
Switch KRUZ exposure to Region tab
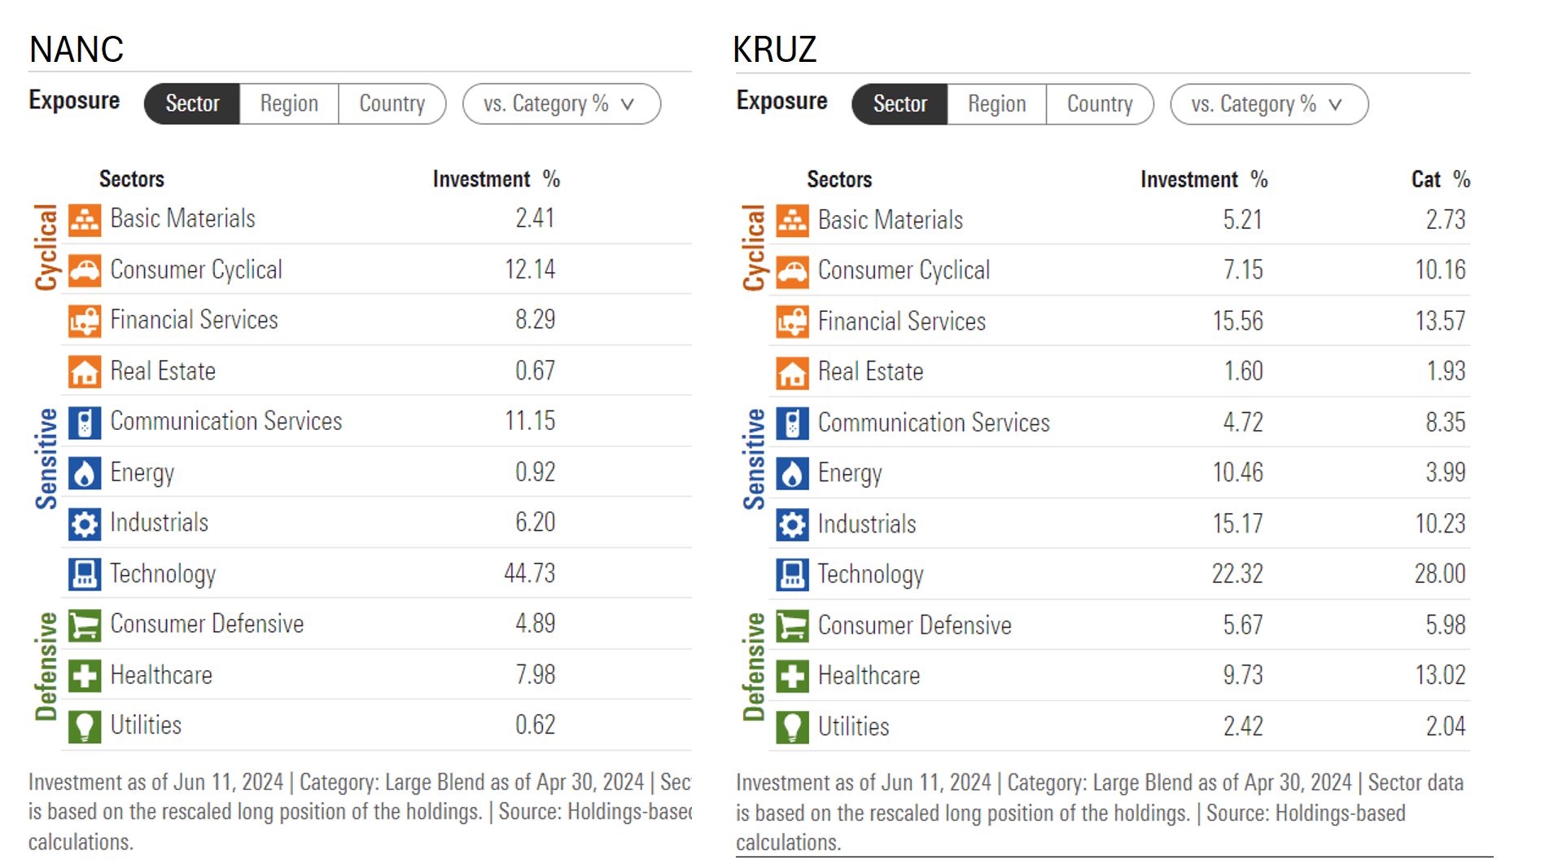[x=996, y=104]
